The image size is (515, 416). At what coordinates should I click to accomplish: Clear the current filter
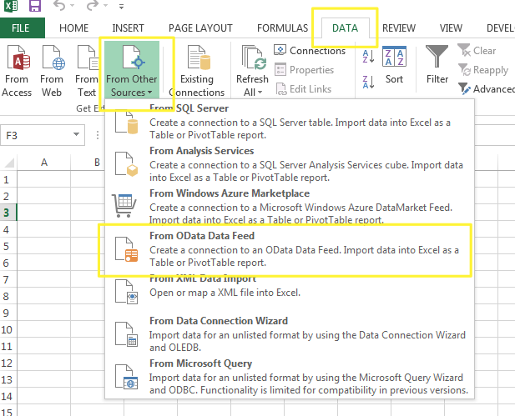(x=477, y=51)
